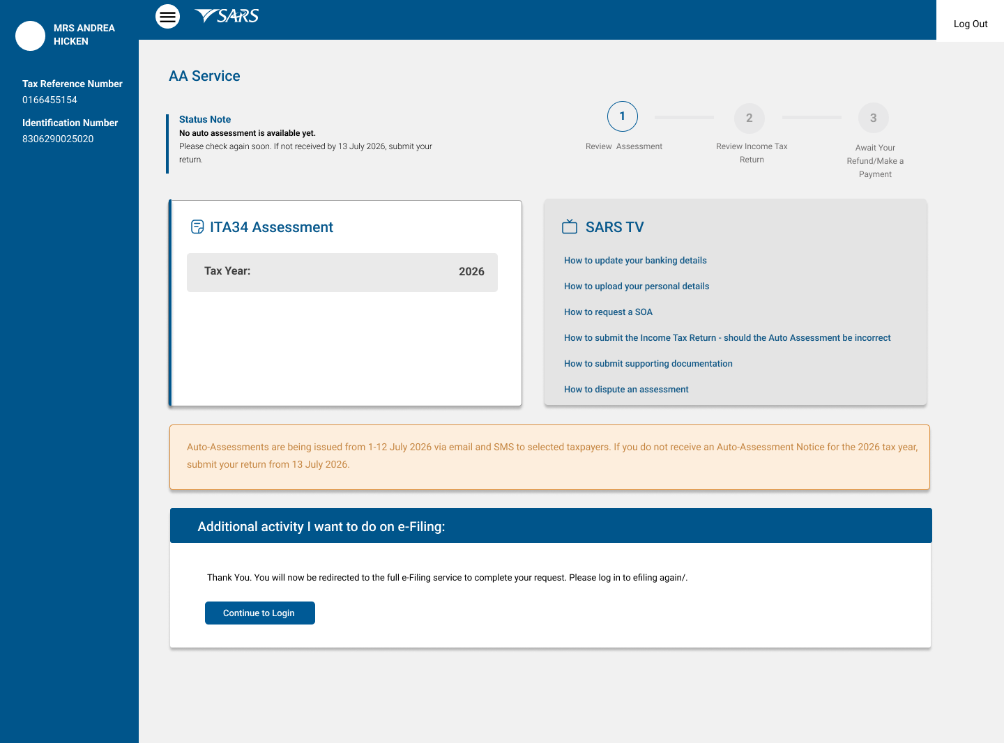This screenshot has width=1004, height=743.
Task: Click the 'Review Assessment' step label
Action: click(624, 146)
